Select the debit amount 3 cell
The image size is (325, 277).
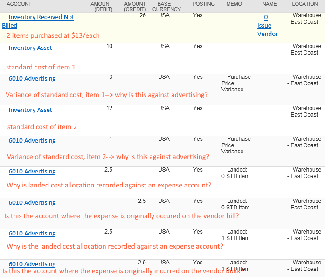coord(111,77)
